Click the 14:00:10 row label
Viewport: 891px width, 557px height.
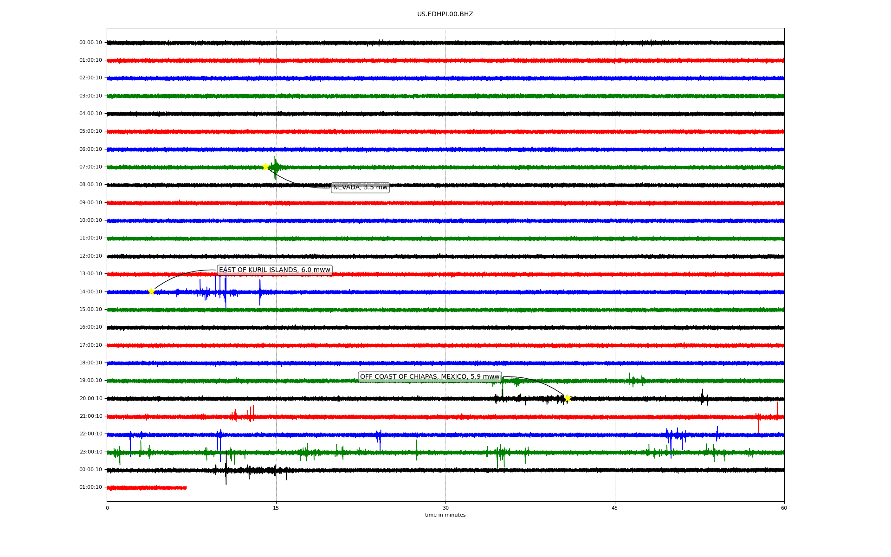click(x=90, y=292)
